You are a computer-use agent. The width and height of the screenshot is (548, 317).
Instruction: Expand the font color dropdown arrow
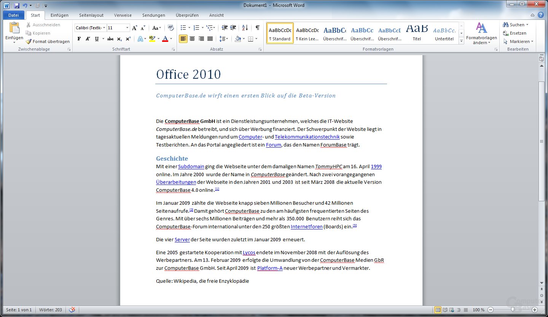pos(171,39)
